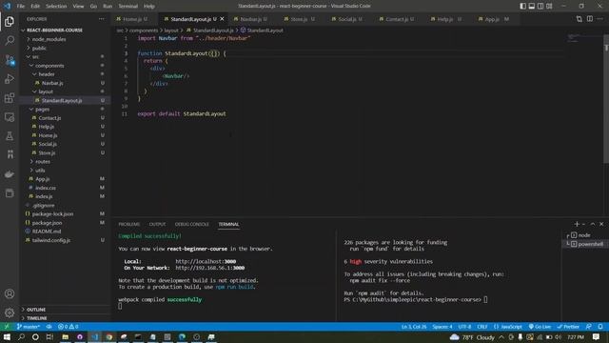This screenshot has height=343, width=609.
Task: Click the open changes icon in editor toolbar
Action: (x=580, y=19)
